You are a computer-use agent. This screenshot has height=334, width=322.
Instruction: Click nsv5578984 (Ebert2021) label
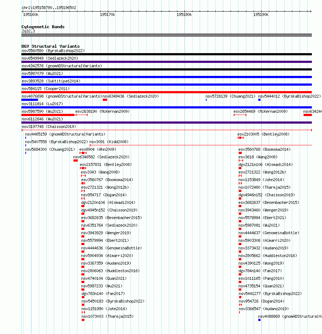263,218
